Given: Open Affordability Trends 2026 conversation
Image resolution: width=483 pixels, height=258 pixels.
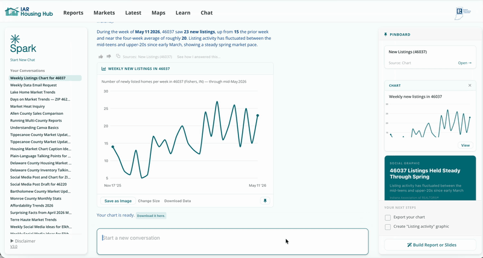Looking at the screenshot, I should [32, 205].
